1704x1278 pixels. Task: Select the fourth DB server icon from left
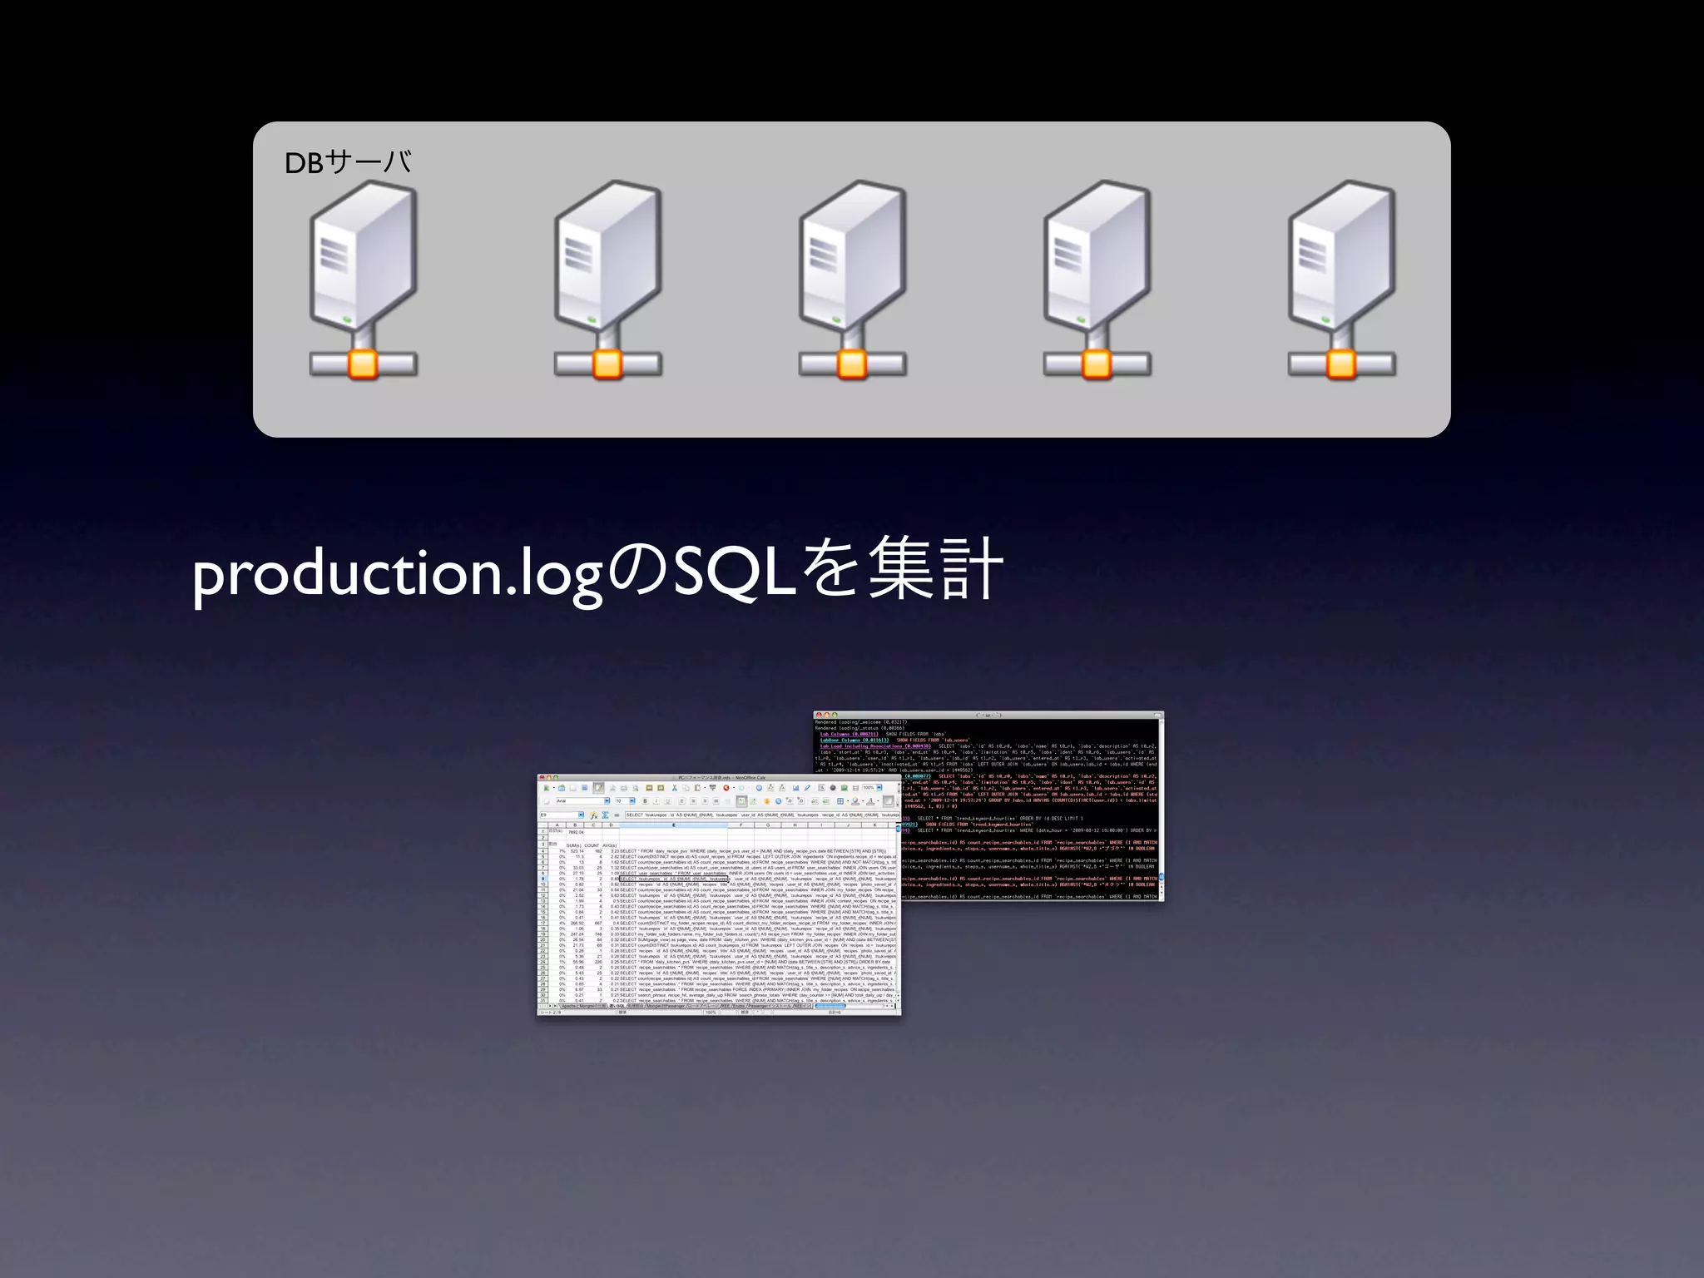pyautogui.click(x=1097, y=280)
